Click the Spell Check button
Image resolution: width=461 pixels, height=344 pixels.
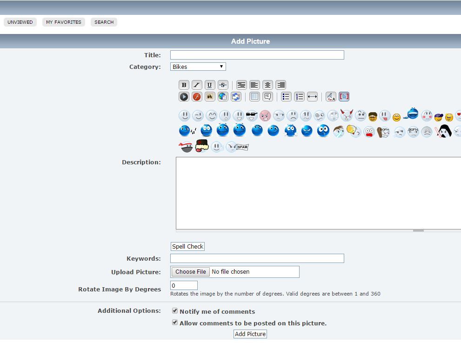tap(187, 246)
